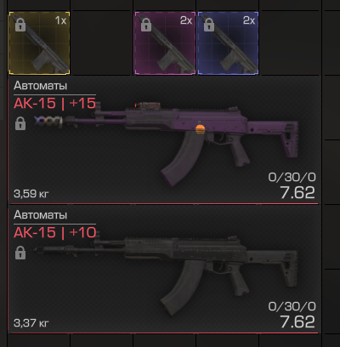
Task: Open the AK-15 | +10 title link
Action: coord(55,232)
